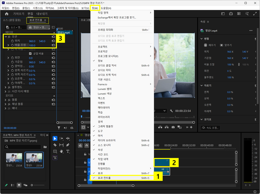The width and height of the screenshot is (260, 194).
Task: Switch to the 효과 컨트롤 tab
Action: 36,20
